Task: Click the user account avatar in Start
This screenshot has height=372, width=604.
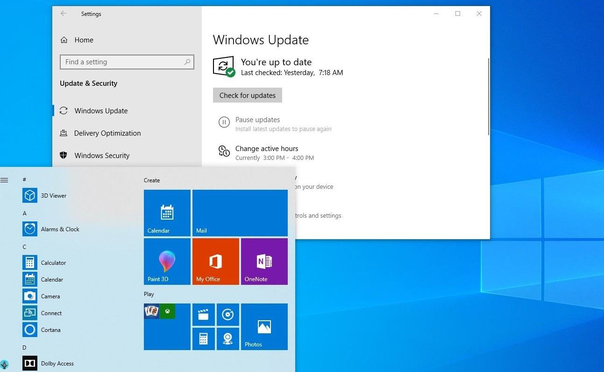Action: tap(4, 364)
